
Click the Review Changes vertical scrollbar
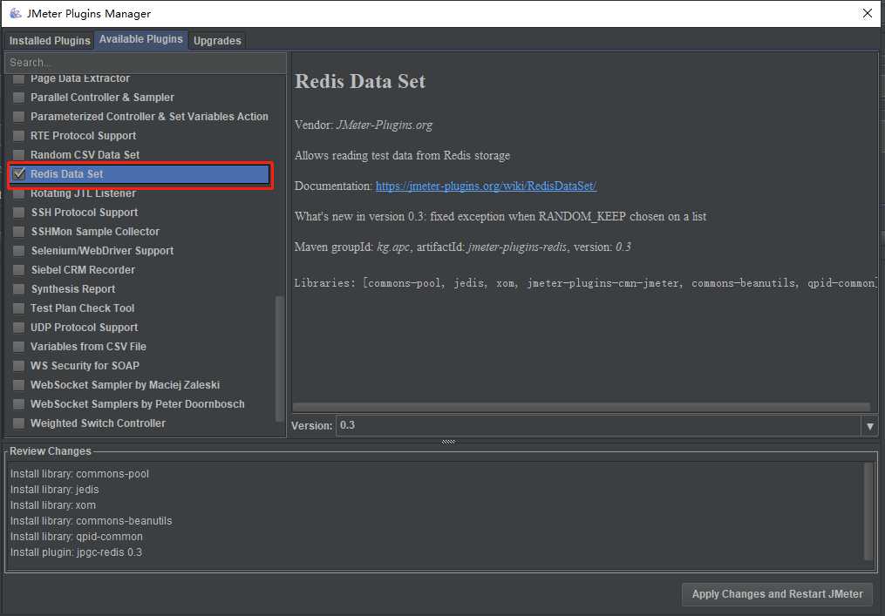point(868,511)
